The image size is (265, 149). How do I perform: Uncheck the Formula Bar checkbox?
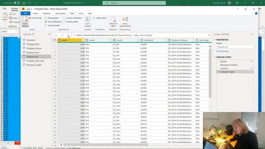click(x=30, y=18)
